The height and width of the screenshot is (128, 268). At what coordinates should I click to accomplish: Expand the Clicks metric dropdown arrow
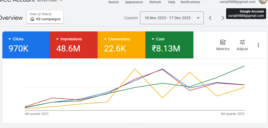pyautogui.click(x=10, y=39)
